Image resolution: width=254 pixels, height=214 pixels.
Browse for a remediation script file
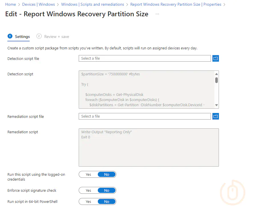click(216, 116)
